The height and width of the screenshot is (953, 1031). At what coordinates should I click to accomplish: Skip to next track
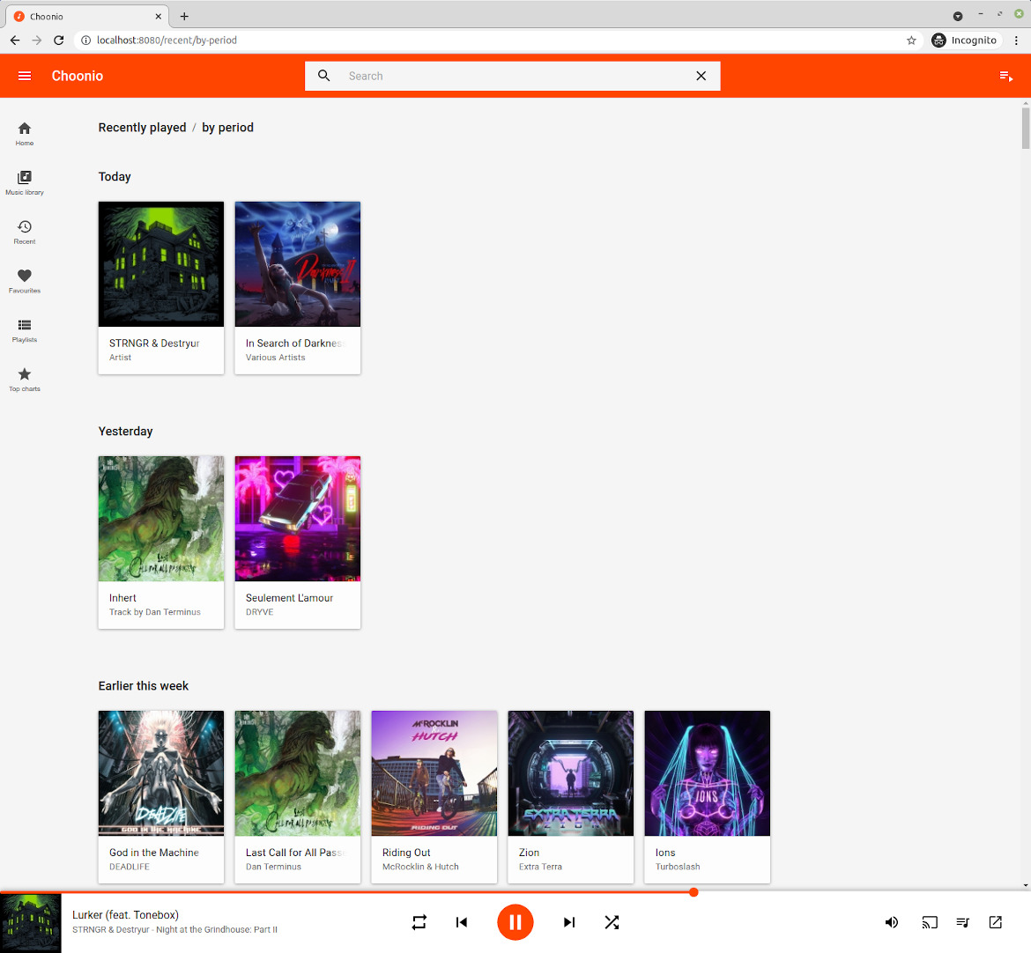(569, 922)
